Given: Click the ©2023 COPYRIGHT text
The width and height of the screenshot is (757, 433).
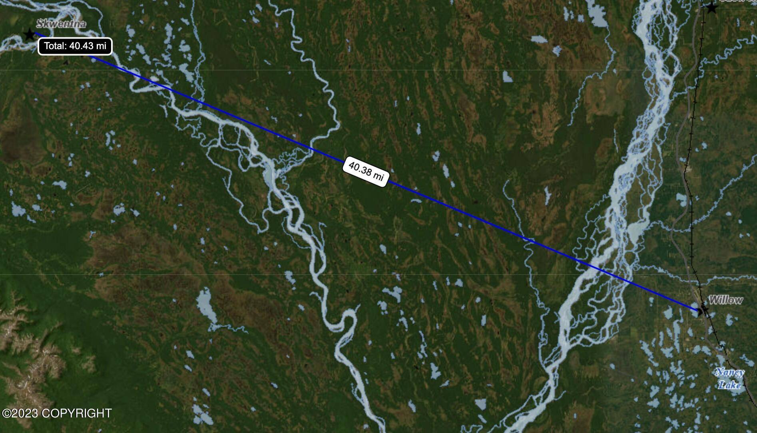Looking at the screenshot, I should point(56,413).
